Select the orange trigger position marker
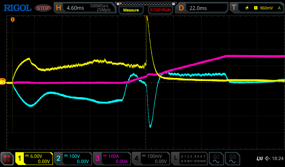Screen dimensions: 285x167 pos(13,19)
